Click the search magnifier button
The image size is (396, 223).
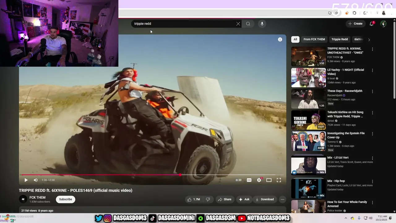point(248,24)
